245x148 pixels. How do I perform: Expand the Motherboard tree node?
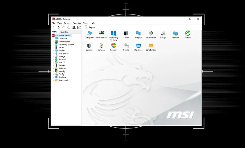point(53,42)
